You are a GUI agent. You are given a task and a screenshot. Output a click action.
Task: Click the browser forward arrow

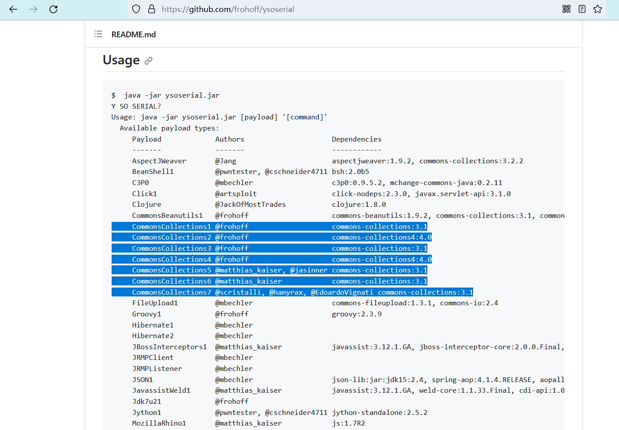[x=33, y=9]
